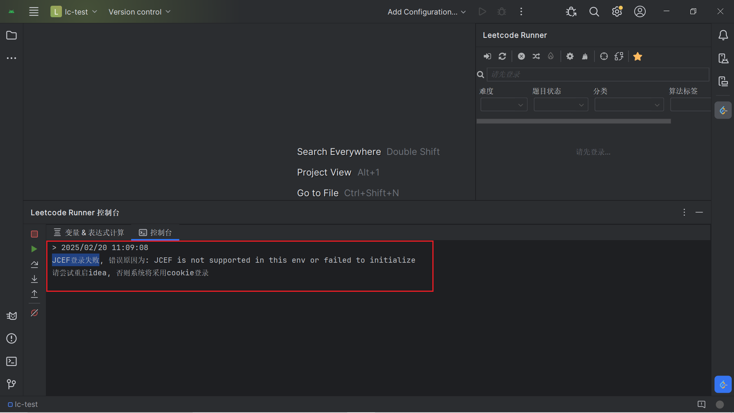Open More tool windows ellipsis on left bar
The image size is (734, 413).
(x=11, y=58)
